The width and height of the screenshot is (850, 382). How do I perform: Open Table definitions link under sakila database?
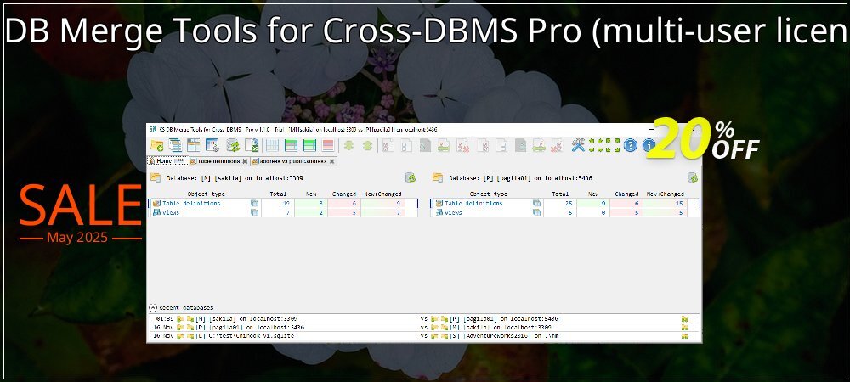[191, 204]
